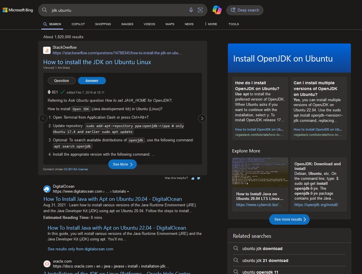Click the Install OpenJDK on Ubuntu banner

click(x=289, y=58)
